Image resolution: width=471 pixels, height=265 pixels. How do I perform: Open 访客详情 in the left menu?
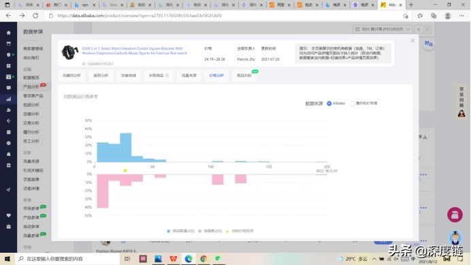[x=31, y=189]
